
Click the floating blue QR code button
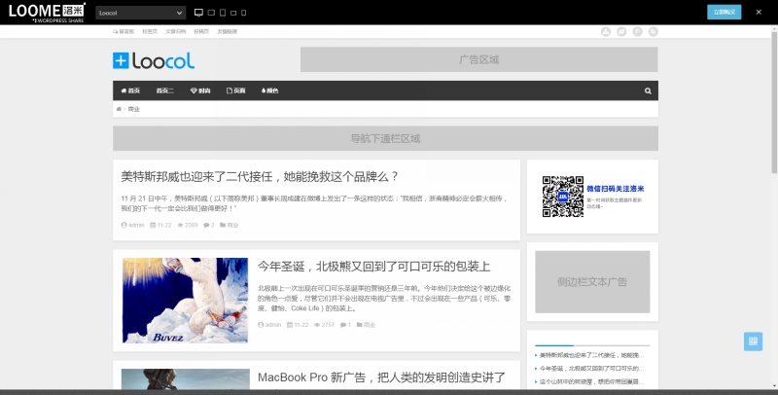pos(753,341)
